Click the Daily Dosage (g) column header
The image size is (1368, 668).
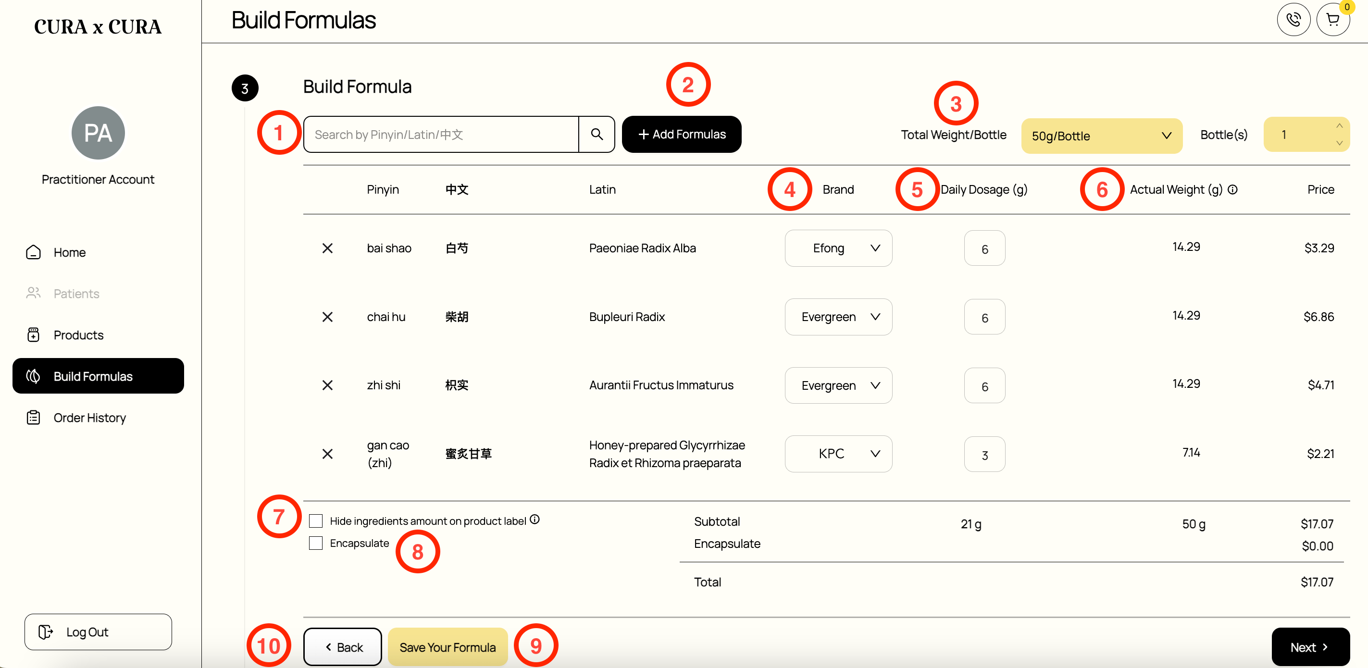click(984, 189)
